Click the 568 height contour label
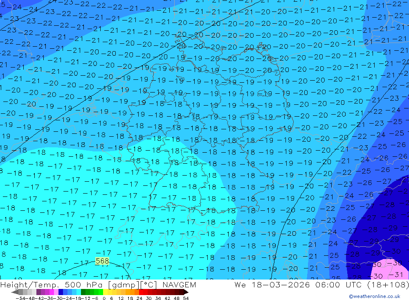 click(102, 261)
